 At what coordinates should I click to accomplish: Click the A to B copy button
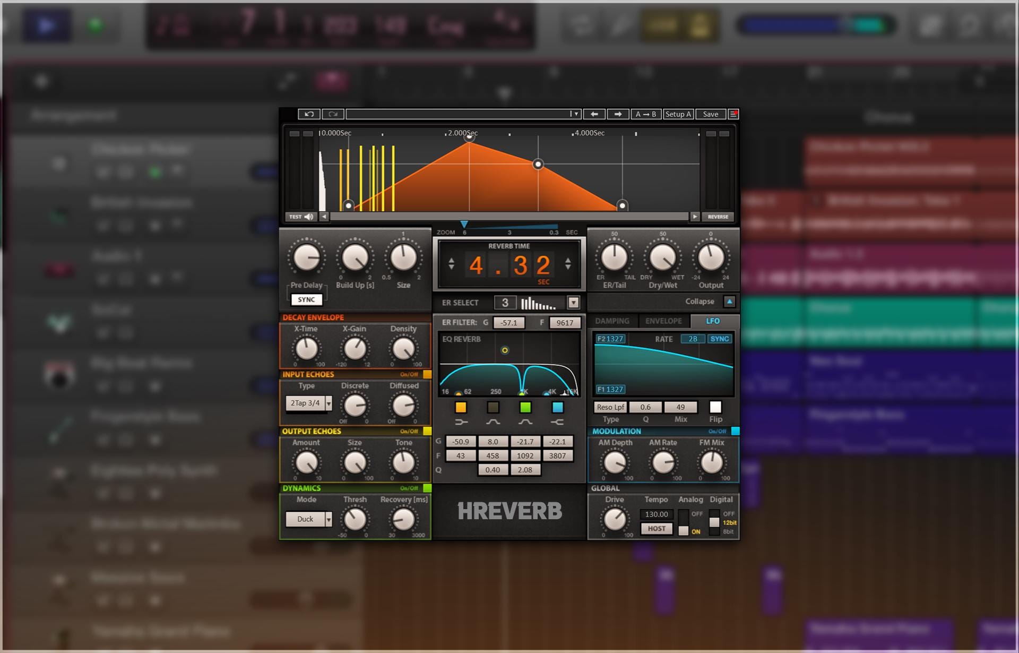pos(646,114)
